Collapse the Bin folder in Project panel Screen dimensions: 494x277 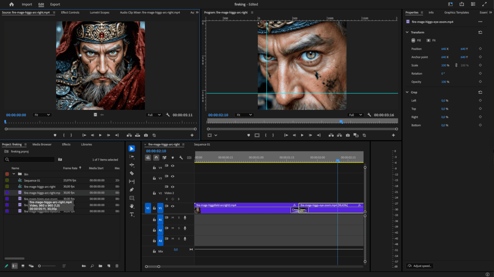coord(14,174)
